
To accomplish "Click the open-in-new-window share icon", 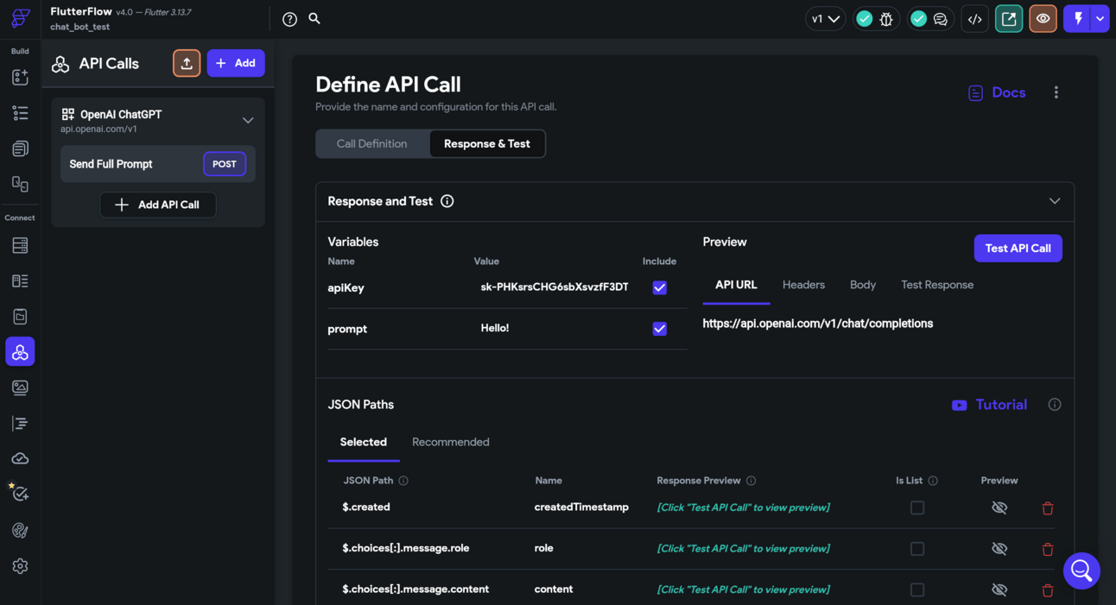I will coord(1009,19).
